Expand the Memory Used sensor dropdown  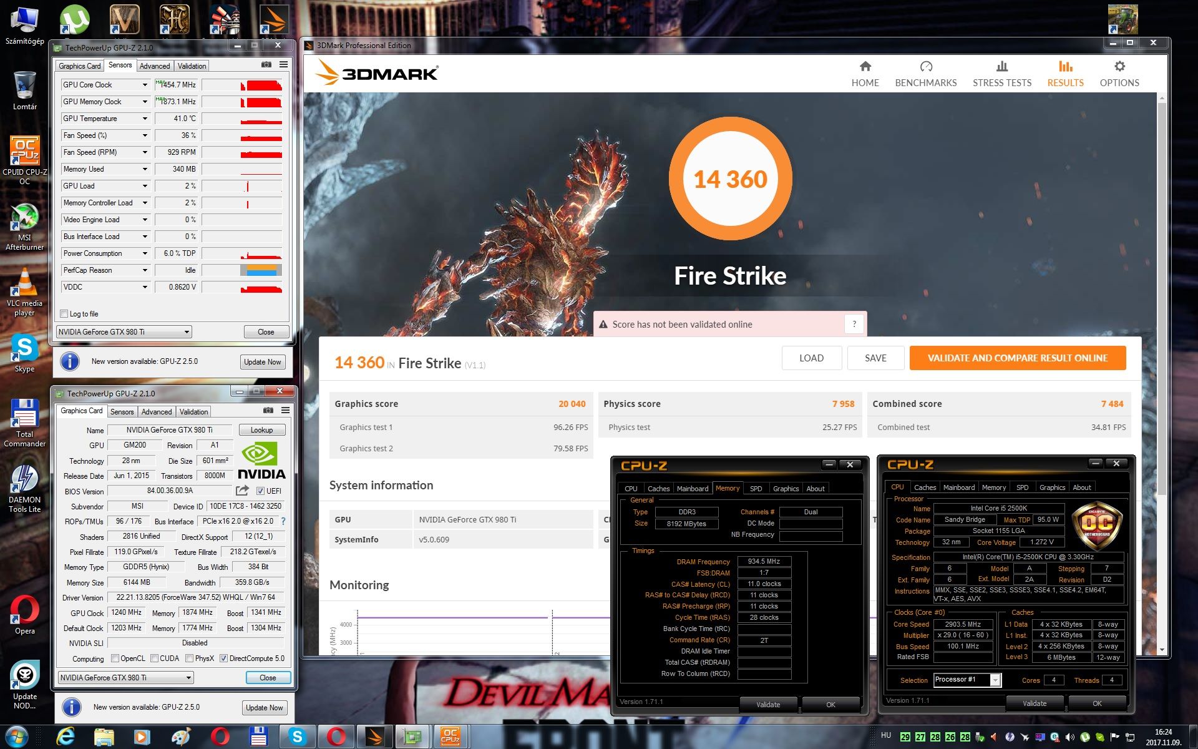point(145,169)
